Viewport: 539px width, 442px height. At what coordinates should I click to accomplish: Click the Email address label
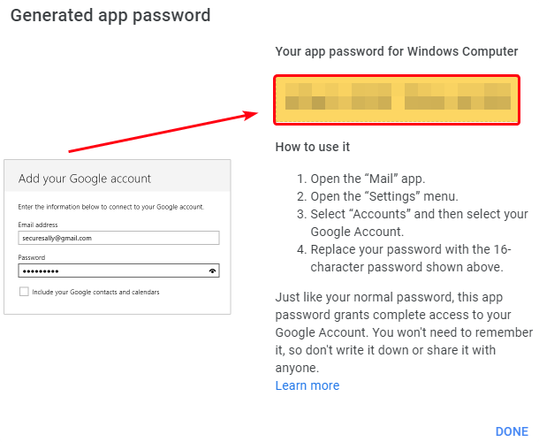click(37, 225)
